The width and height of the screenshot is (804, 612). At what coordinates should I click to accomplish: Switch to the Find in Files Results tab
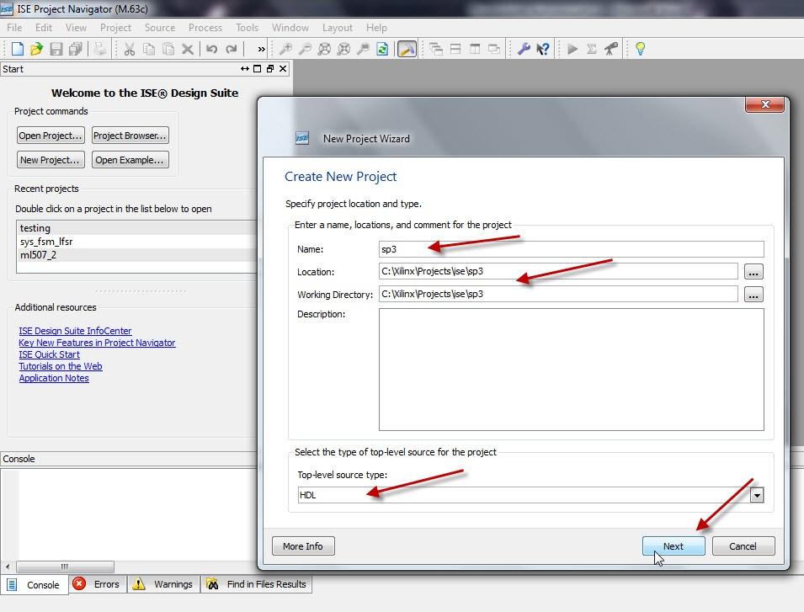(x=257, y=584)
